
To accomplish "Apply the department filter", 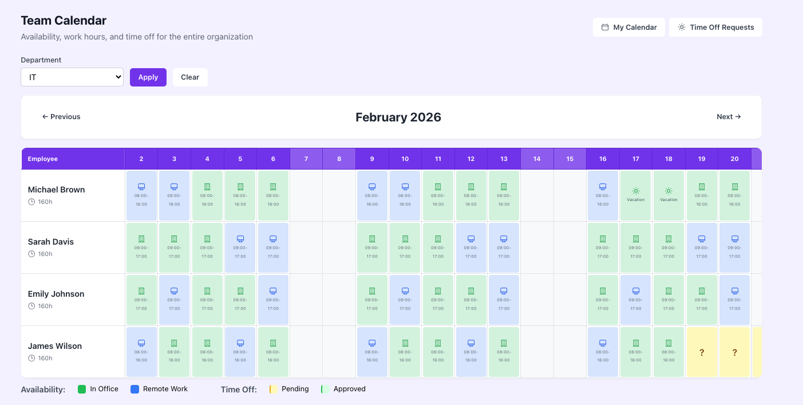I will click(148, 77).
